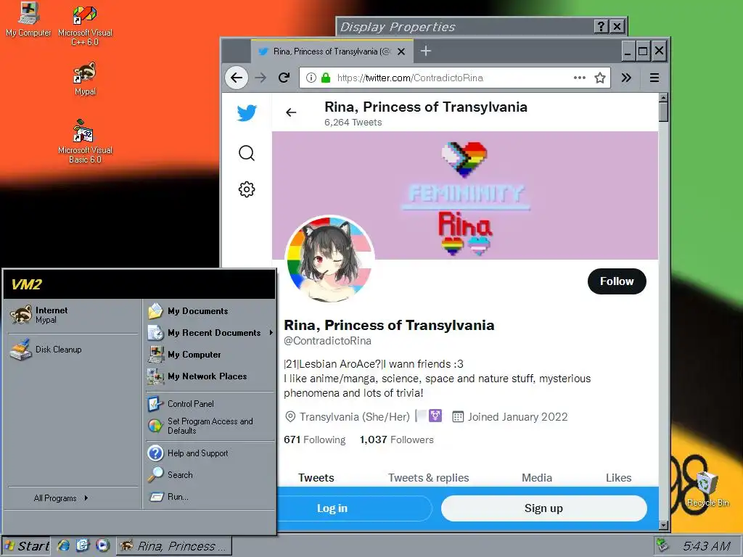Open the 1,037 Followers link
The image size is (743, 557).
coord(397,440)
